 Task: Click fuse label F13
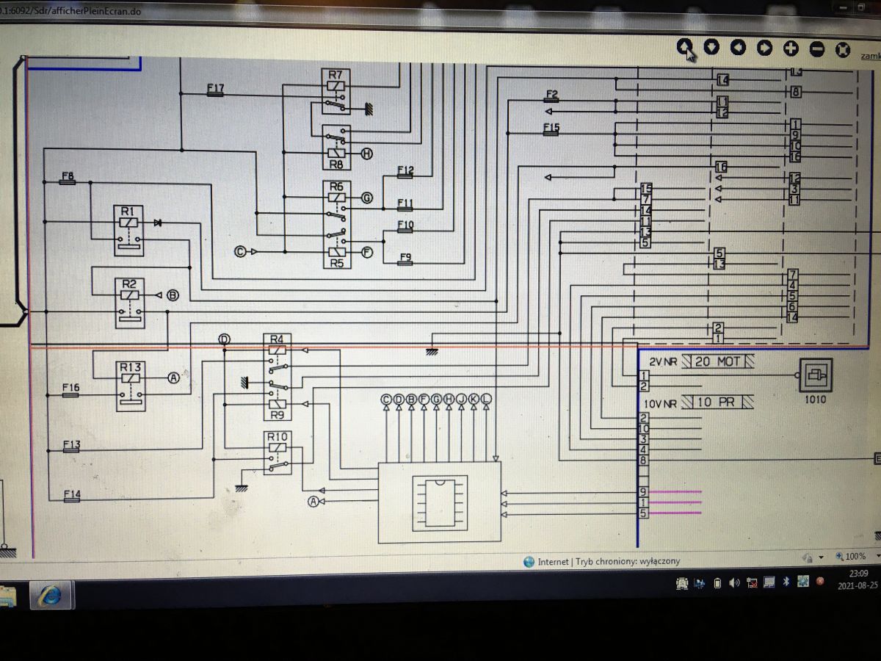pyautogui.click(x=71, y=445)
